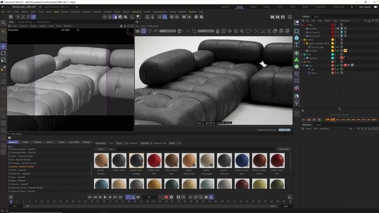This screenshot has width=379, height=213.
Task: Toggle timeline sound speaker icon
Action: [138, 197]
